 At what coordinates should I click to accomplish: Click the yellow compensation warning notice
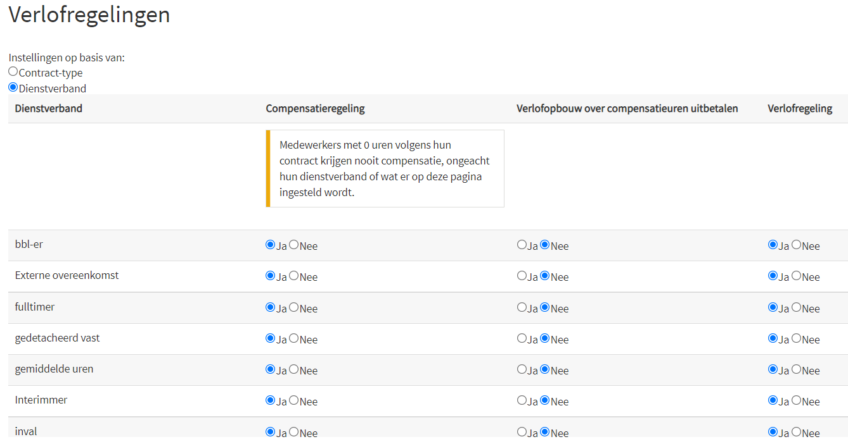coord(385,169)
